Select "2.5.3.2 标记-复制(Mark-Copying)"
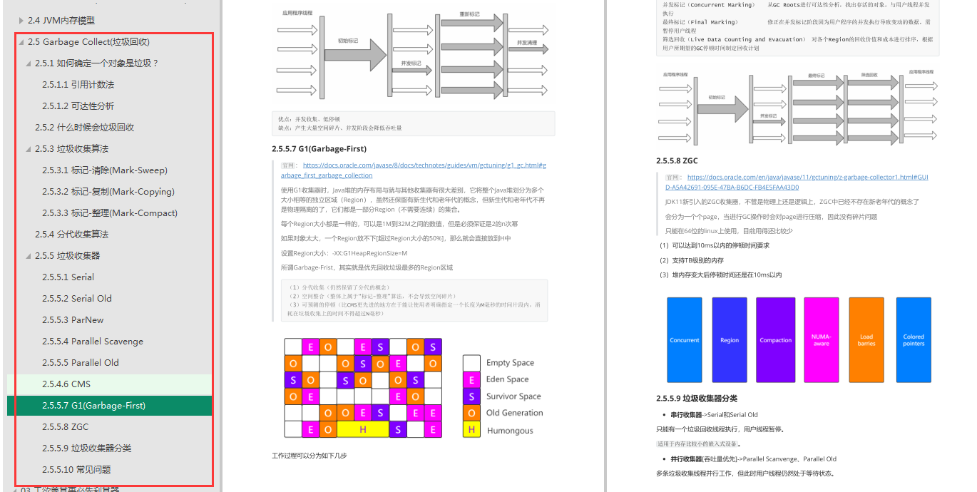The height and width of the screenshot is (492, 977). point(107,191)
